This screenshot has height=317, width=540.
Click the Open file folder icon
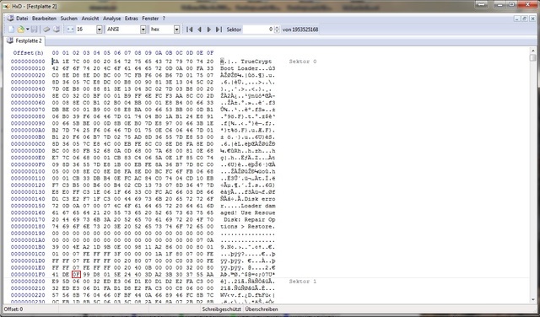click(x=20, y=30)
